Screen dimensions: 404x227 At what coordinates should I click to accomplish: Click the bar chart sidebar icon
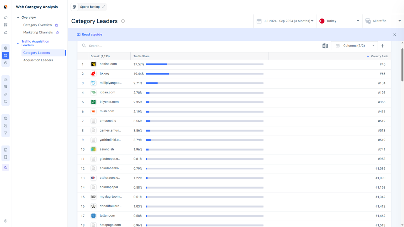point(6,79)
